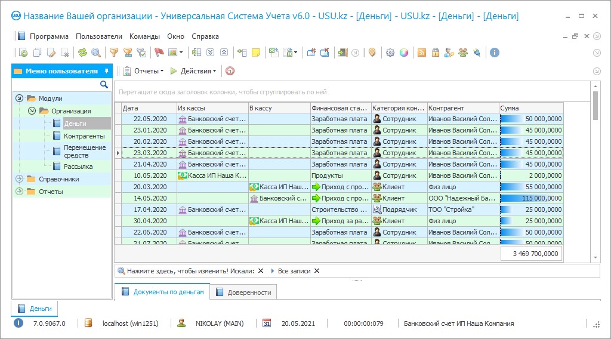The image size is (611, 339).
Task: Open the Программа menu
Action: (49, 36)
